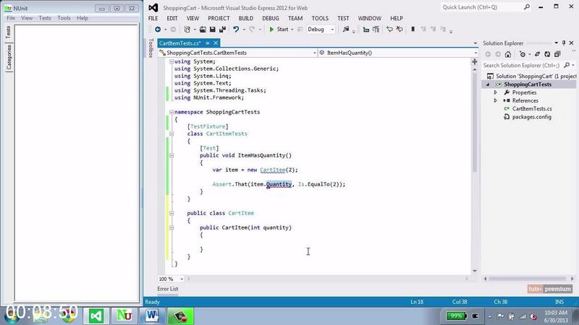Screen dimensions: 579x325
Task: Open the Undo history dropdown arrow
Action: (x=244, y=30)
